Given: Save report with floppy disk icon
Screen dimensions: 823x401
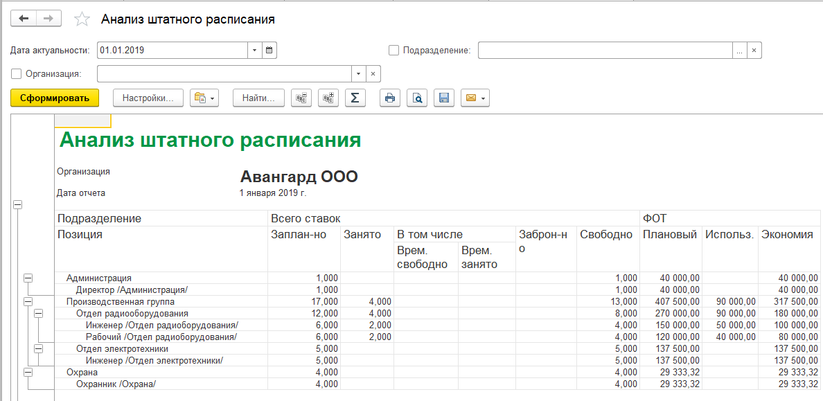Looking at the screenshot, I should pyautogui.click(x=444, y=98).
